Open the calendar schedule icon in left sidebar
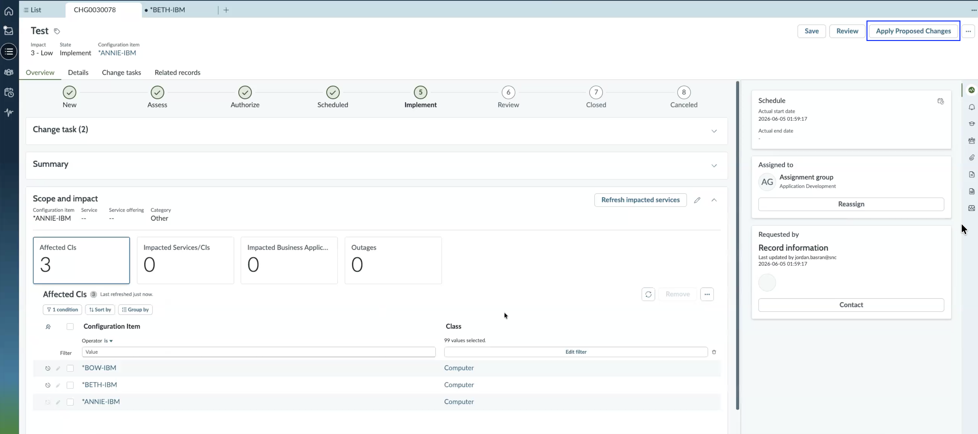The image size is (978, 434). [9, 92]
